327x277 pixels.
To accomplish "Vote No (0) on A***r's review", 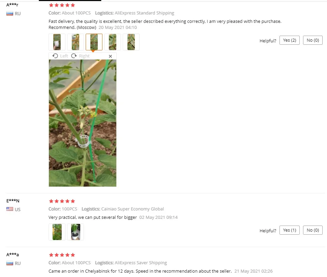I will click(x=313, y=40).
